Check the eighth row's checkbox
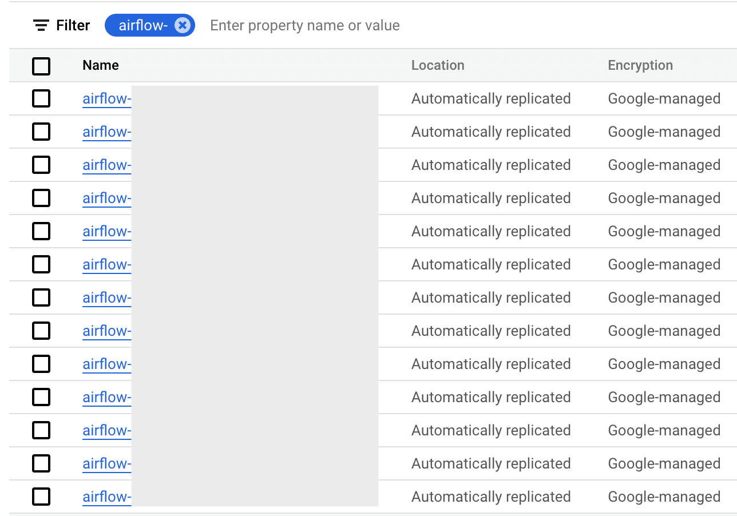 tap(41, 331)
